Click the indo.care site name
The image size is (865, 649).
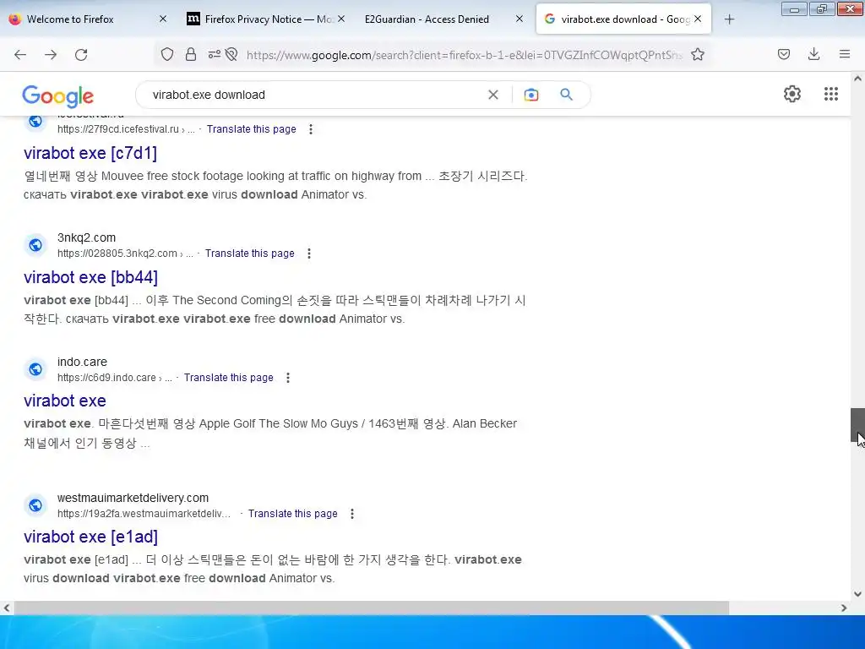pyautogui.click(x=82, y=362)
